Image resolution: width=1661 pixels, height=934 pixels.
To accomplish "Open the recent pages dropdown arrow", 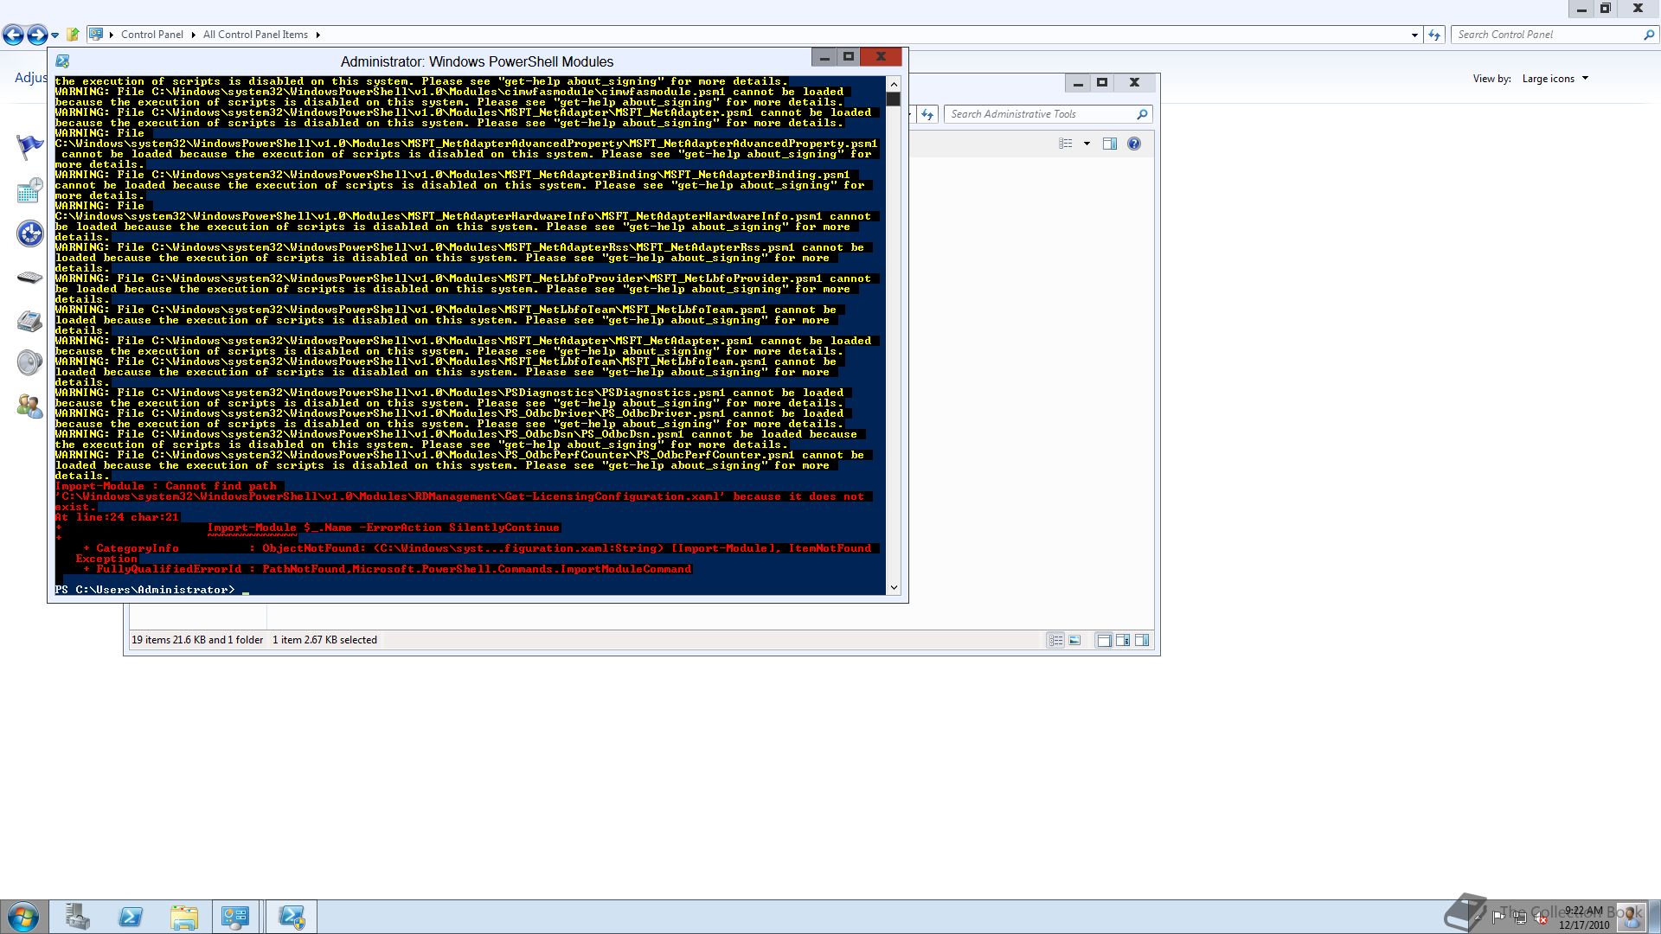I will coord(55,35).
